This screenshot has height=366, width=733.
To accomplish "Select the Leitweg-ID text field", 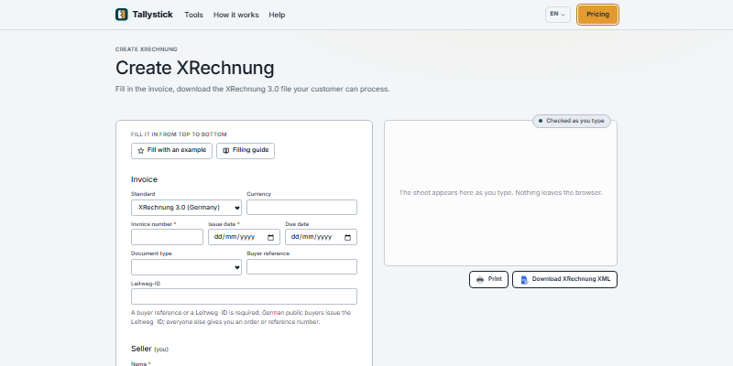I will 244,296.
